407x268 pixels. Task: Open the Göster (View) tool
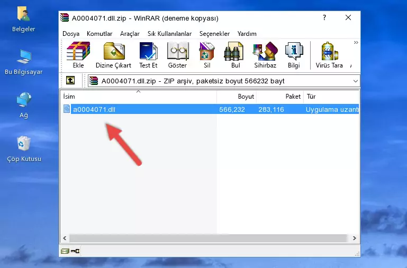pos(177,55)
